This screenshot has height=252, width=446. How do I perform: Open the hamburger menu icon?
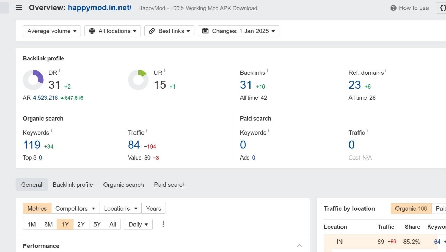coord(19,7)
